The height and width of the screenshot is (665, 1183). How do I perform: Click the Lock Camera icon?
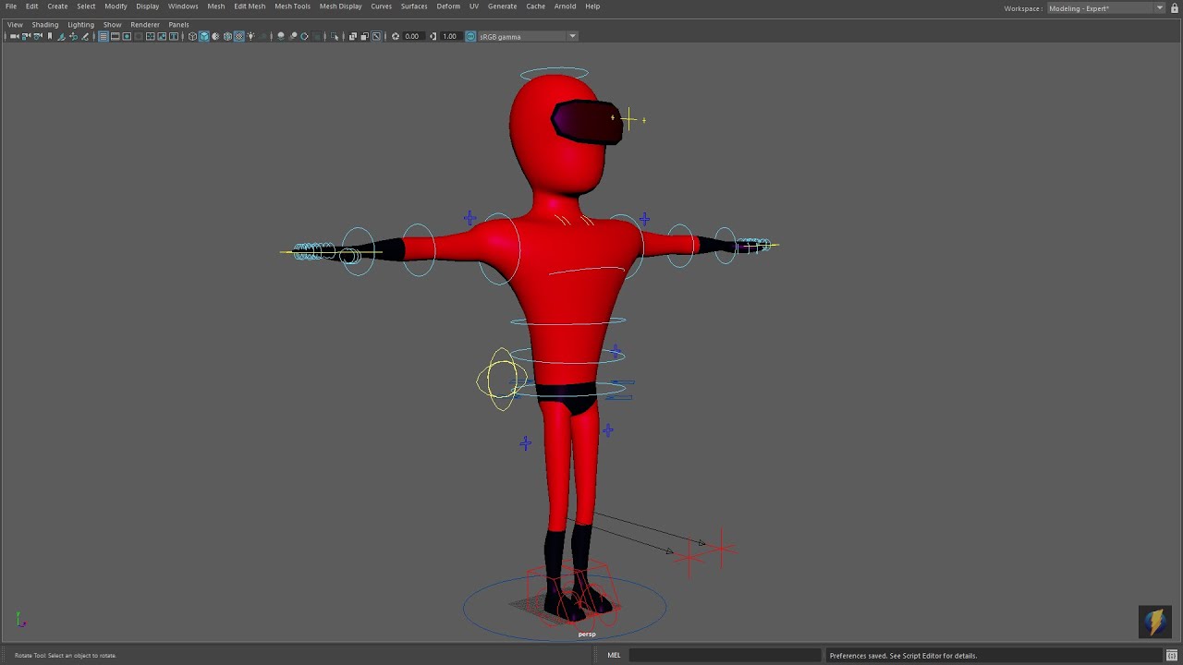click(x=26, y=36)
